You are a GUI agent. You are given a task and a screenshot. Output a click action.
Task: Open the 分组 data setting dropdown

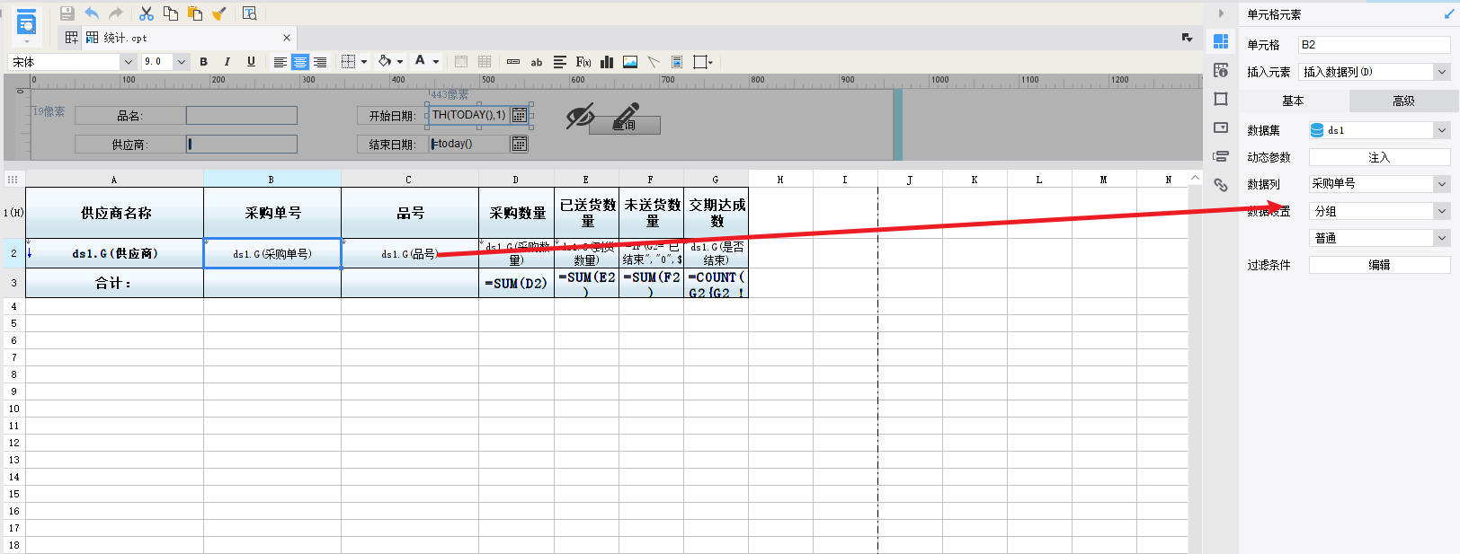1379,211
